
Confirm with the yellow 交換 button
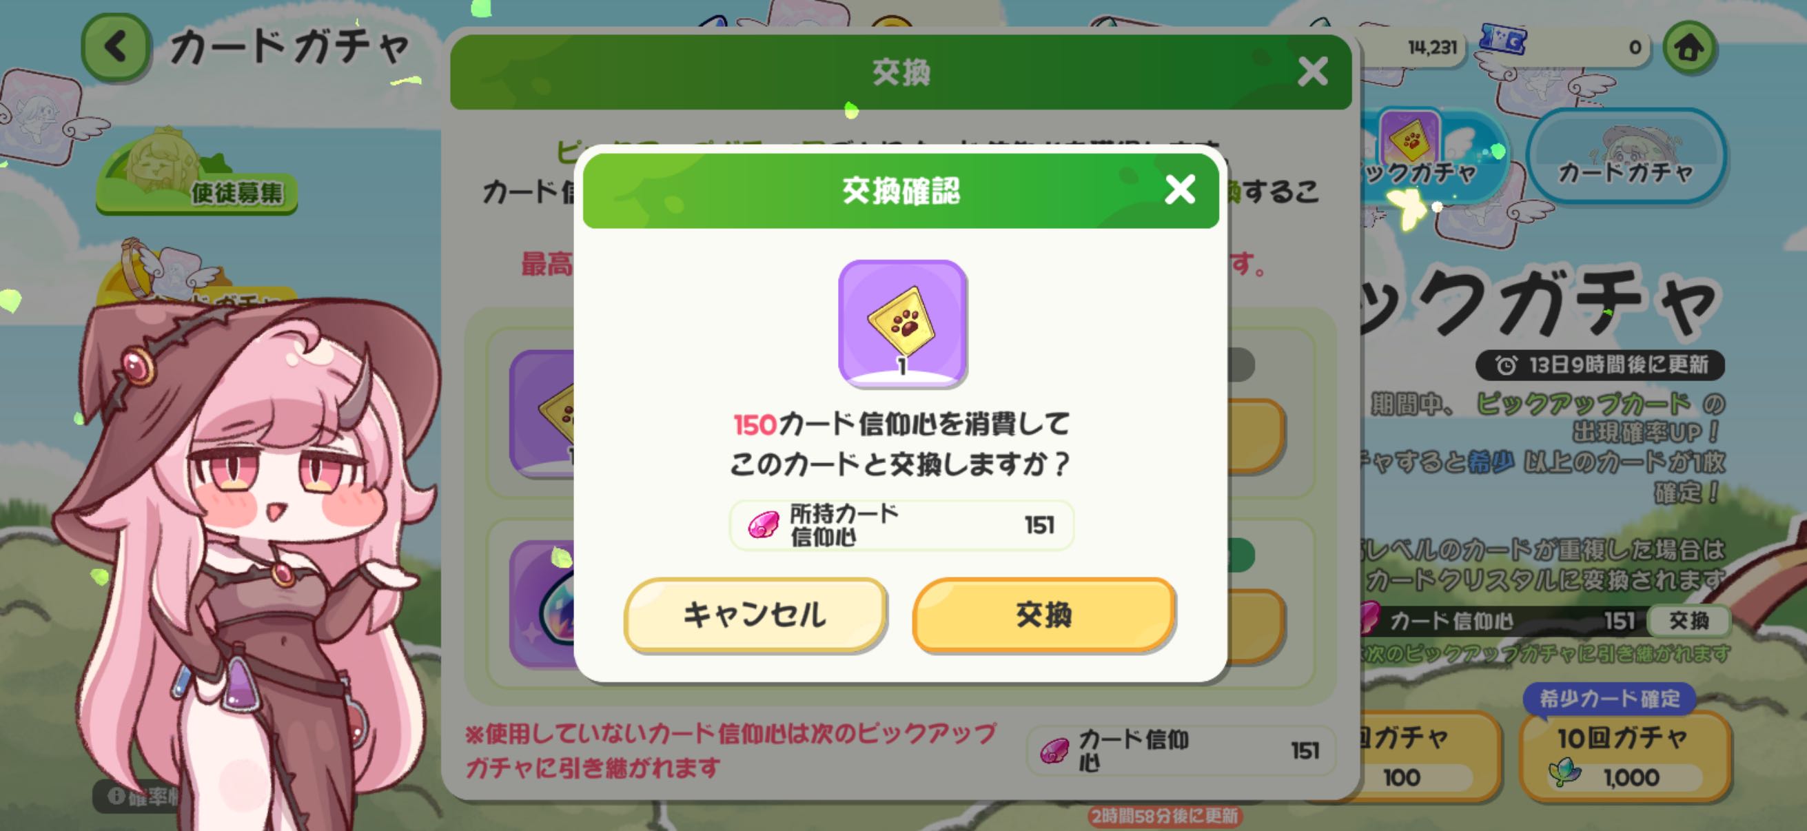click(1043, 615)
